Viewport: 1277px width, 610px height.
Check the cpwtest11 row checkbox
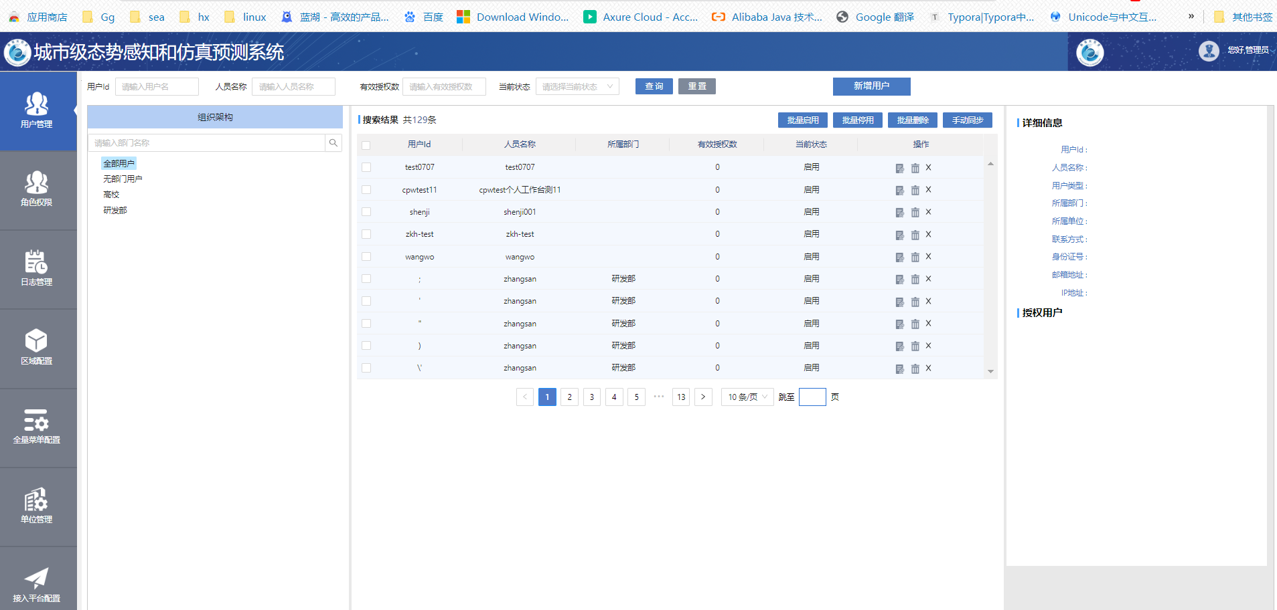pyautogui.click(x=366, y=190)
